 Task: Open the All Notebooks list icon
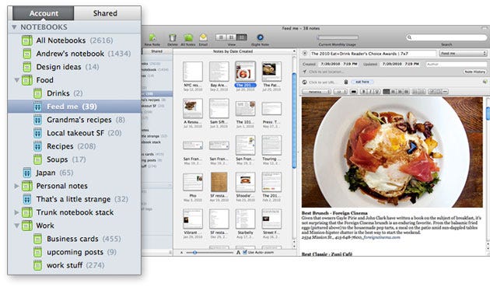[x=27, y=40]
